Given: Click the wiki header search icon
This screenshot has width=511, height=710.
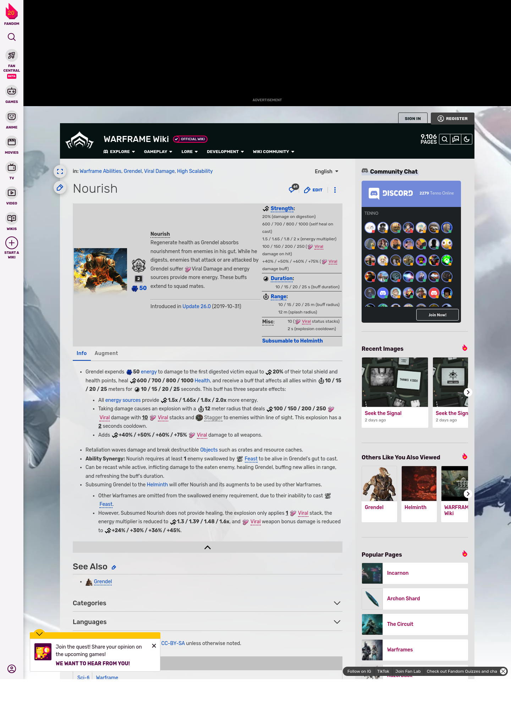Looking at the screenshot, I should [445, 139].
